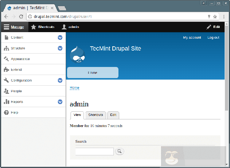Click the Log out link
Screen dimensions: 230x168
coord(213,38)
